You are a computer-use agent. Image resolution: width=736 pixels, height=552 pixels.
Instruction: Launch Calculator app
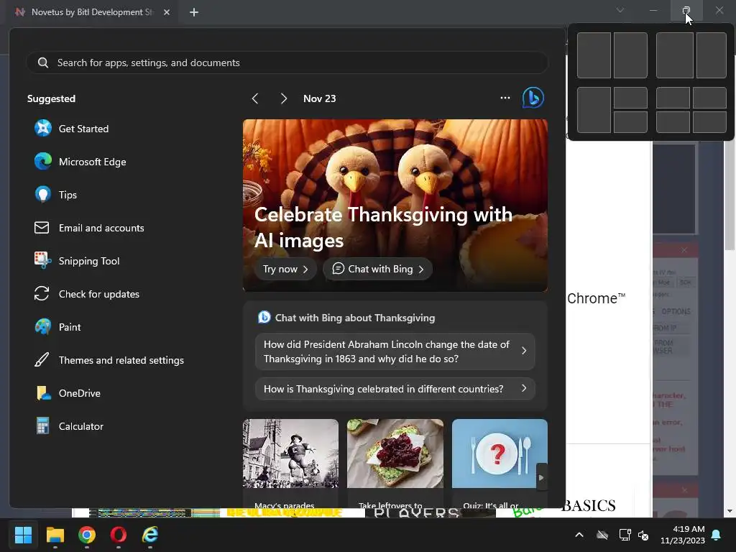(69, 426)
